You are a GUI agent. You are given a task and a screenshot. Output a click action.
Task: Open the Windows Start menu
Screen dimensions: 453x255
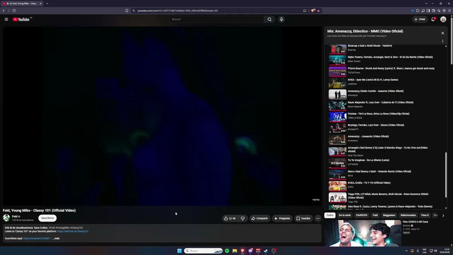click(x=179, y=251)
